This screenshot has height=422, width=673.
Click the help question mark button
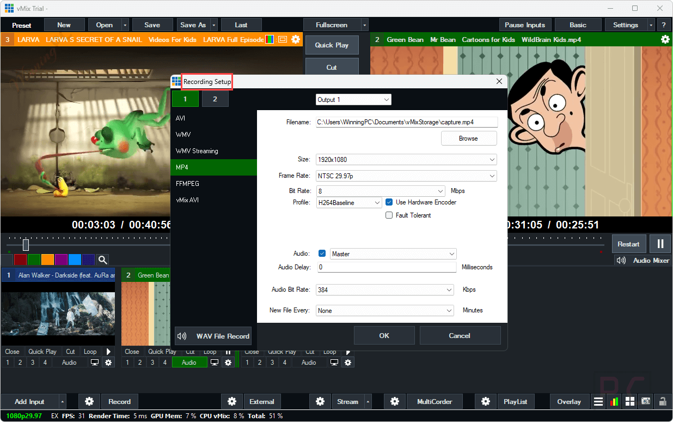point(664,25)
